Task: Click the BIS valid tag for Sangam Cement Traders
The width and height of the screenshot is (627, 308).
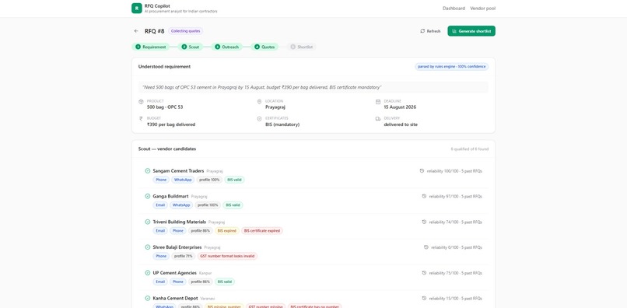Action: coord(234,180)
